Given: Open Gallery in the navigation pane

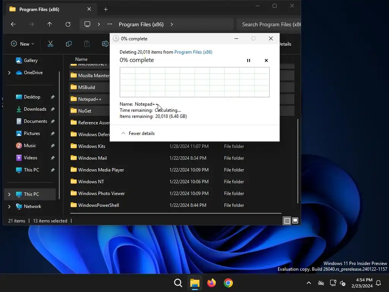Looking at the screenshot, I should [27, 60].
